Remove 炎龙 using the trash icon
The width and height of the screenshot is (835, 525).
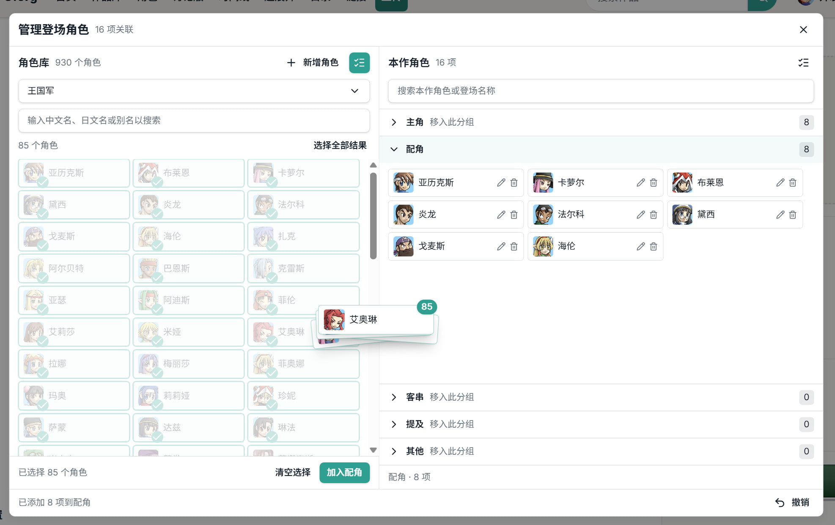pyautogui.click(x=514, y=214)
